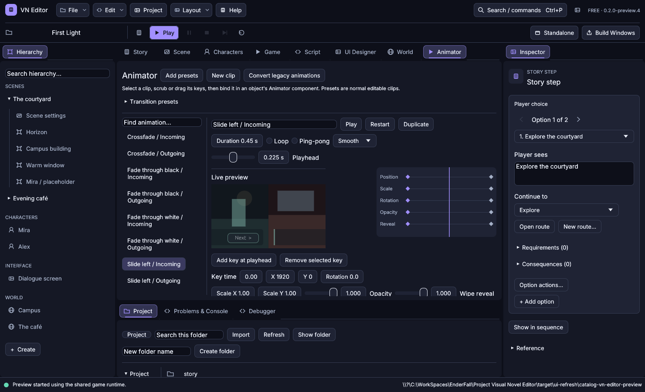Expand the Evening café scene

click(9, 198)
